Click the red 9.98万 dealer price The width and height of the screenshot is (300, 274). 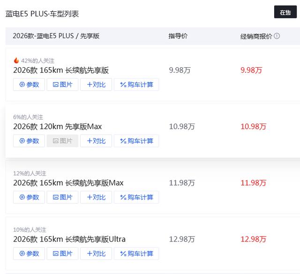pos(251,70)
